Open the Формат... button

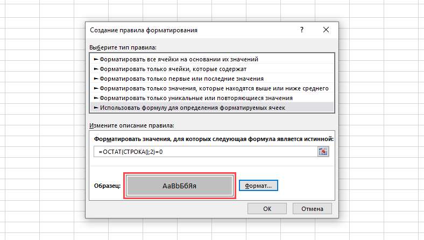point(258,186)
